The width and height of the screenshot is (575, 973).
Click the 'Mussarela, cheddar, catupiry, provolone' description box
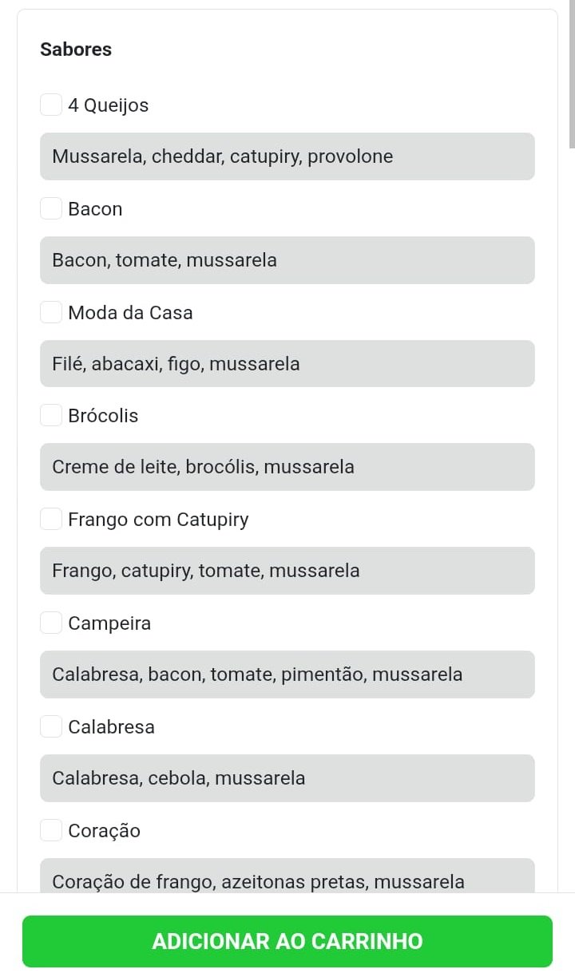pos(287,156)
